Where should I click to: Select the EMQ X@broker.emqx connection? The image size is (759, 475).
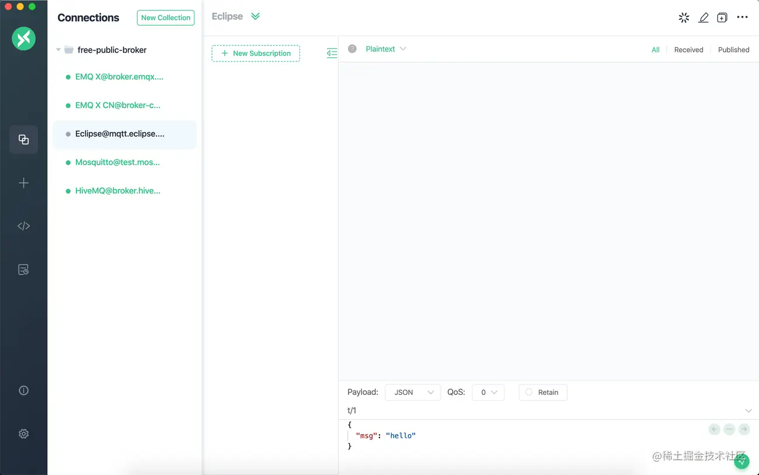click(124, 77)
